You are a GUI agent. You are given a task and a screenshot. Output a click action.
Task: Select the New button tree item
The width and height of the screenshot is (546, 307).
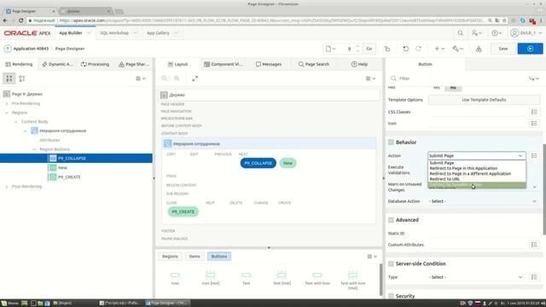tap(62, 168)
